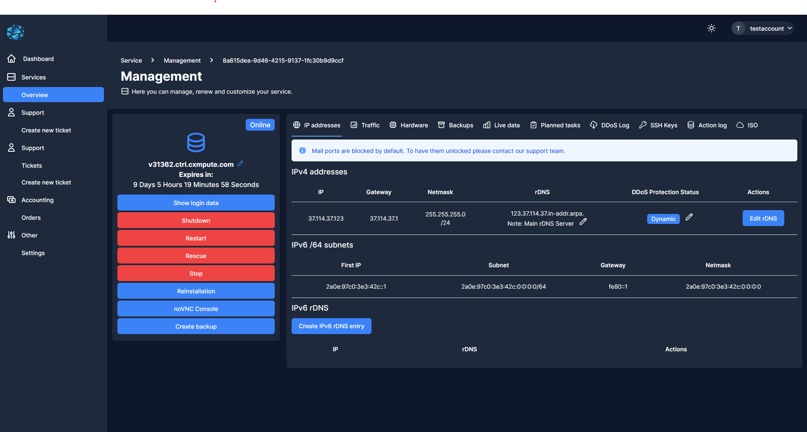
Task: Open the Planned tasks tab
Action: click(x=555, y=125)
